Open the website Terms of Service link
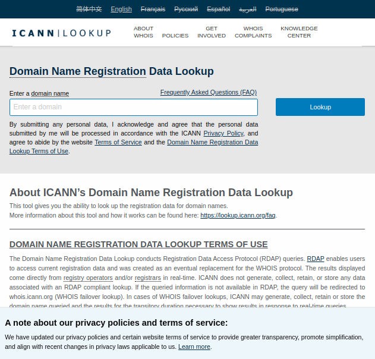The image size is (375, 359). (118, 142)
